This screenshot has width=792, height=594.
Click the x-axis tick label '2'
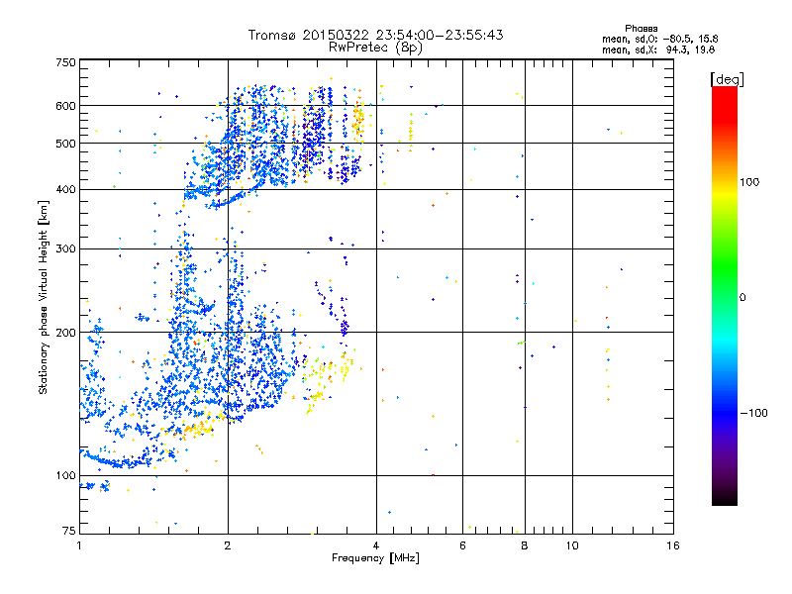tap(228, 545)
